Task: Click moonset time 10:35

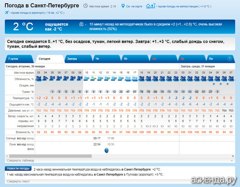Action: 110,144
